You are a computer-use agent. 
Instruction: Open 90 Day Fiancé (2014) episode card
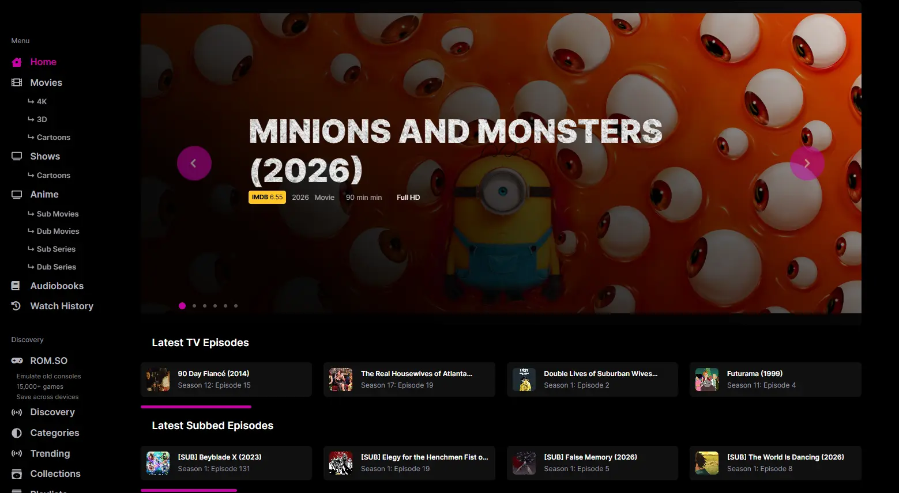[x=226, y=380]
